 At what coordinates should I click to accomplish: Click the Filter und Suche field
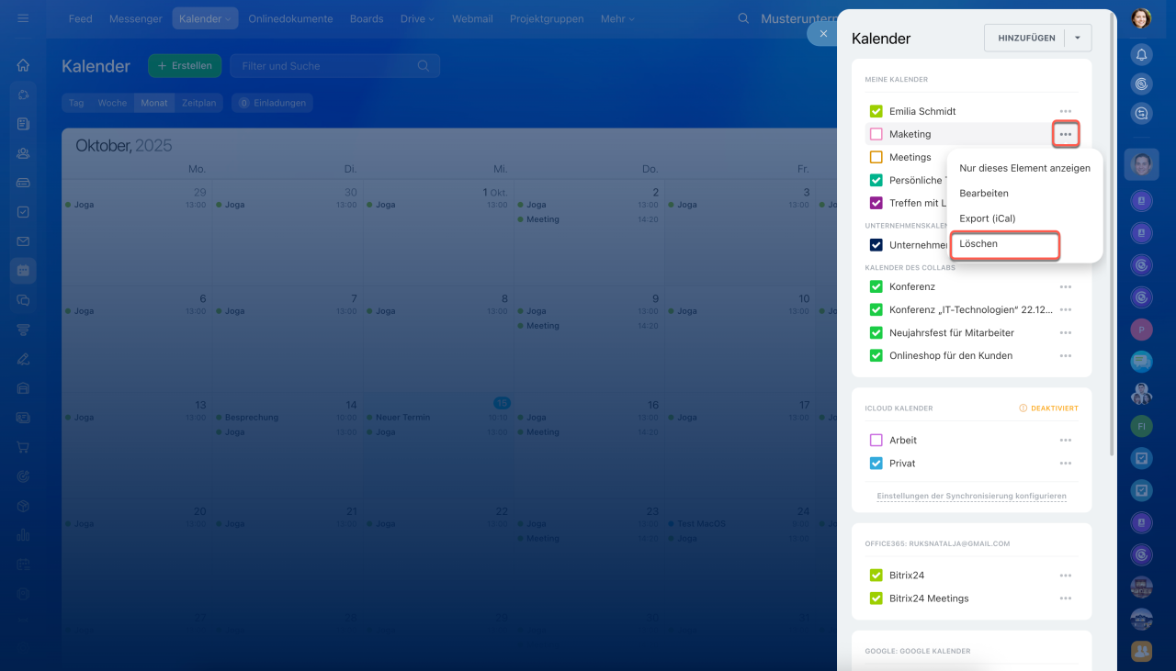326,66
